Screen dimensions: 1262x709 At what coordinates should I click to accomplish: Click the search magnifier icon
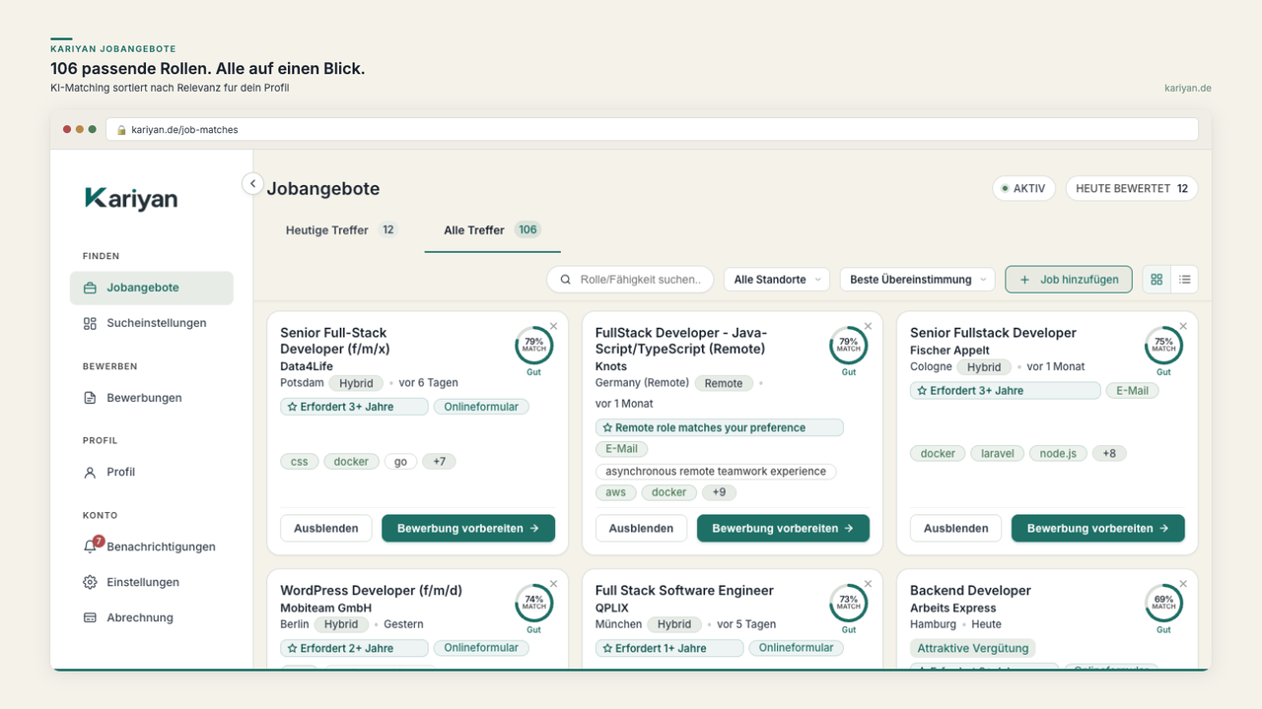pos(566,280)
